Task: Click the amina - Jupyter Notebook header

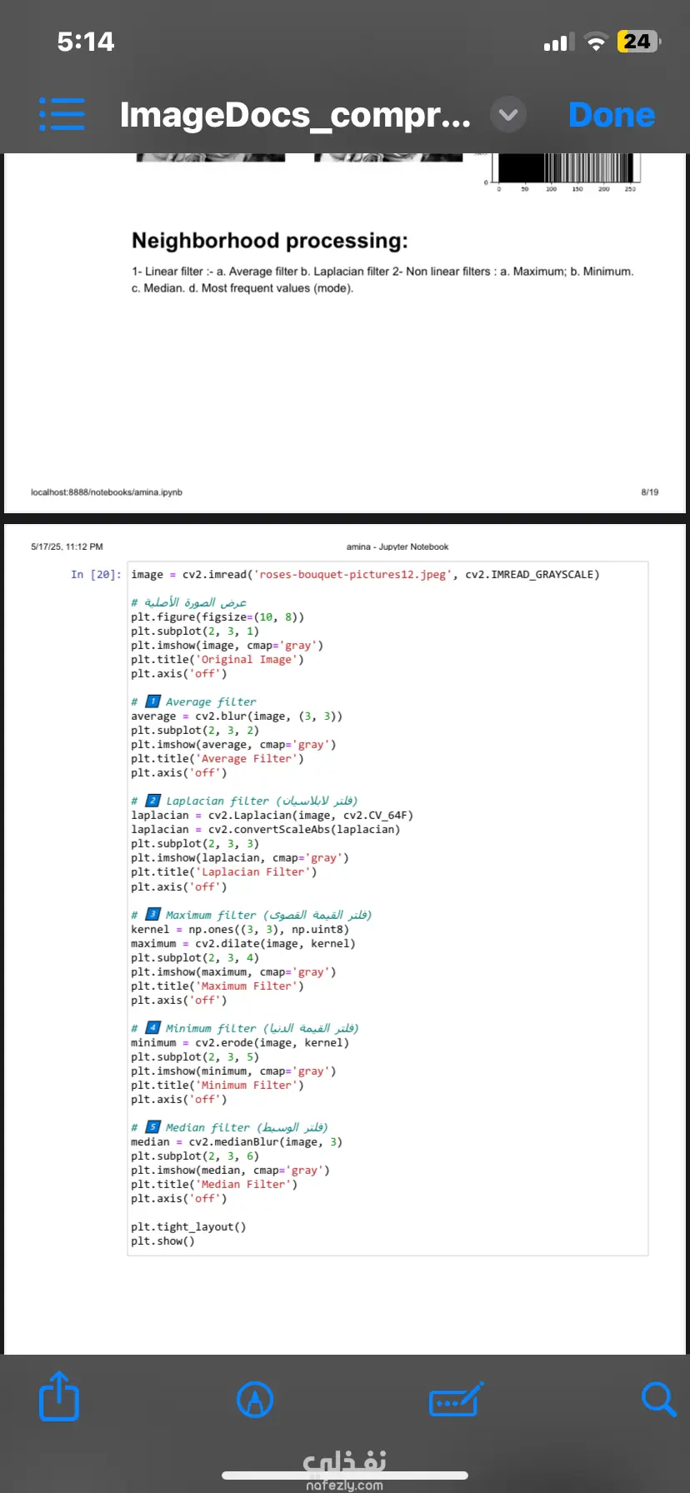Action: point(397,547)
